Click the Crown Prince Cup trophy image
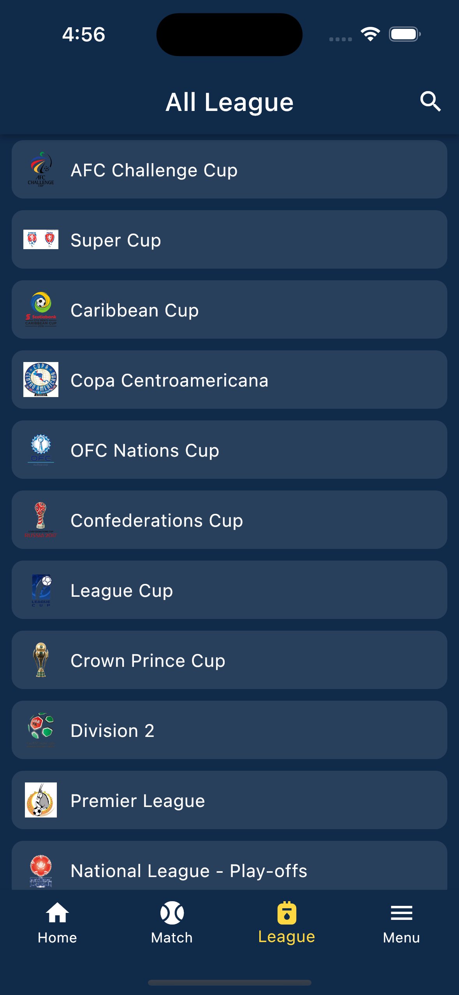 [41, 660]
